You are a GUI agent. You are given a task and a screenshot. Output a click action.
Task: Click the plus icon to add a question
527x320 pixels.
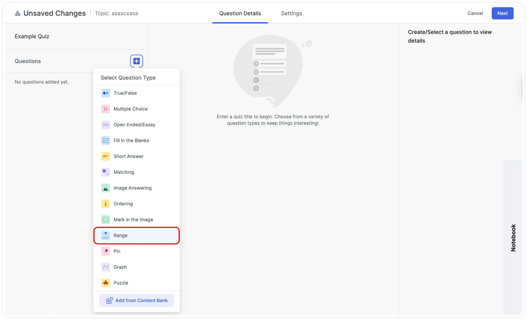[136, 61]
